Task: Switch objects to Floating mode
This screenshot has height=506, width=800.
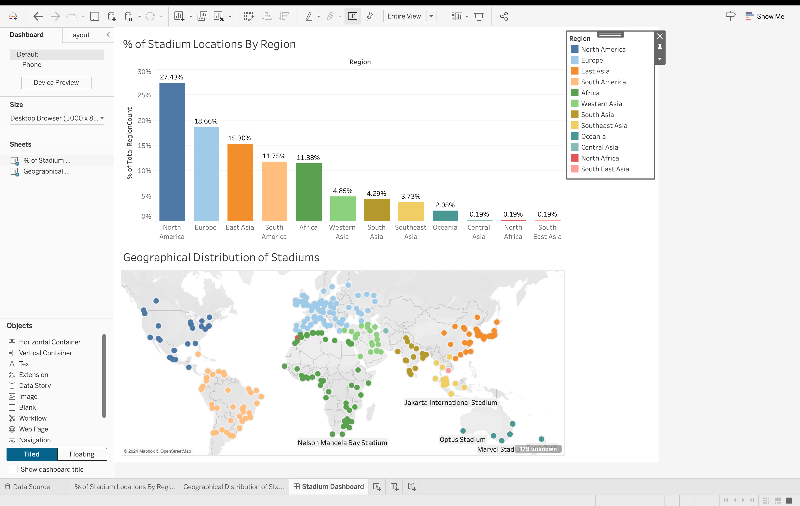Action: coord(82,454)
